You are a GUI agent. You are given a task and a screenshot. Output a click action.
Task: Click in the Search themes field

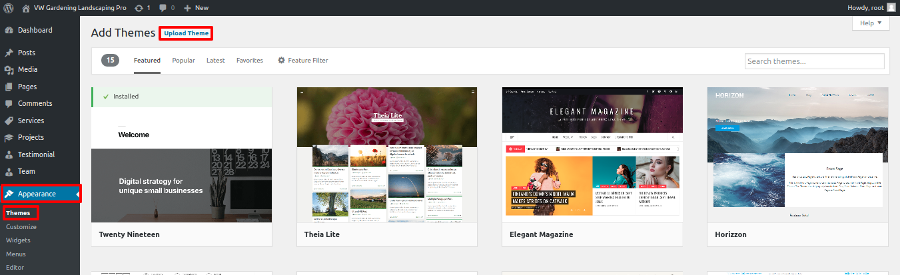[814, 61]
